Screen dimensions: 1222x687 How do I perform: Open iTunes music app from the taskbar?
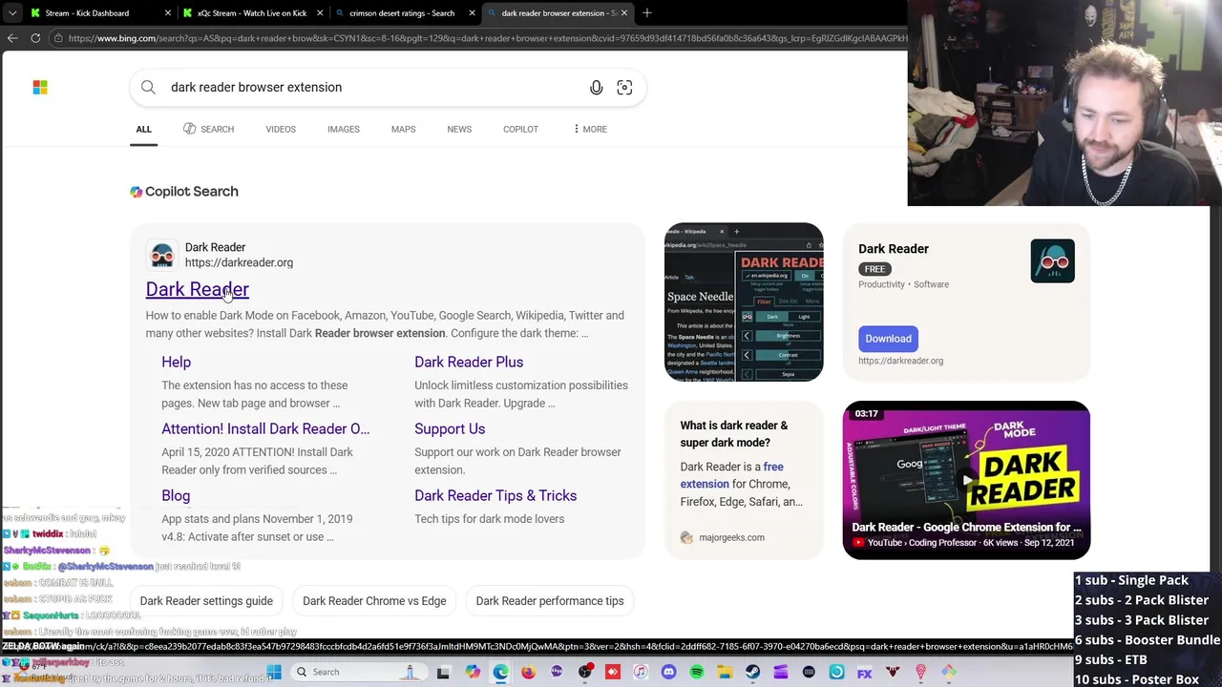[641, 673]
